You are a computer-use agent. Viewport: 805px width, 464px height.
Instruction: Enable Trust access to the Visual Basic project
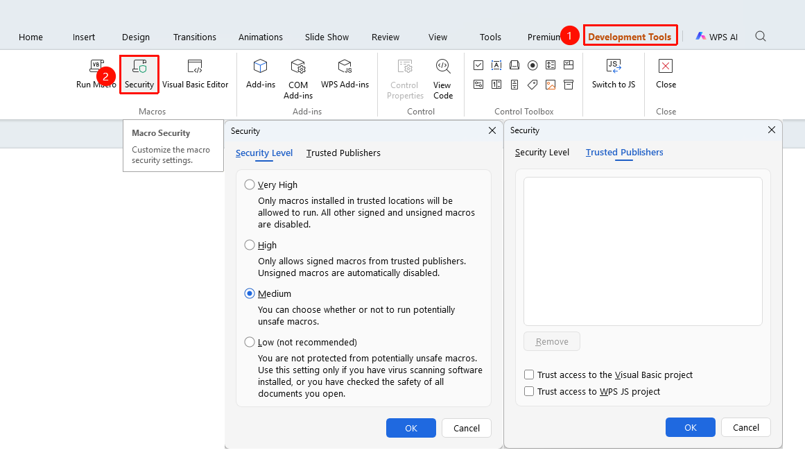[x=529, y=375]
